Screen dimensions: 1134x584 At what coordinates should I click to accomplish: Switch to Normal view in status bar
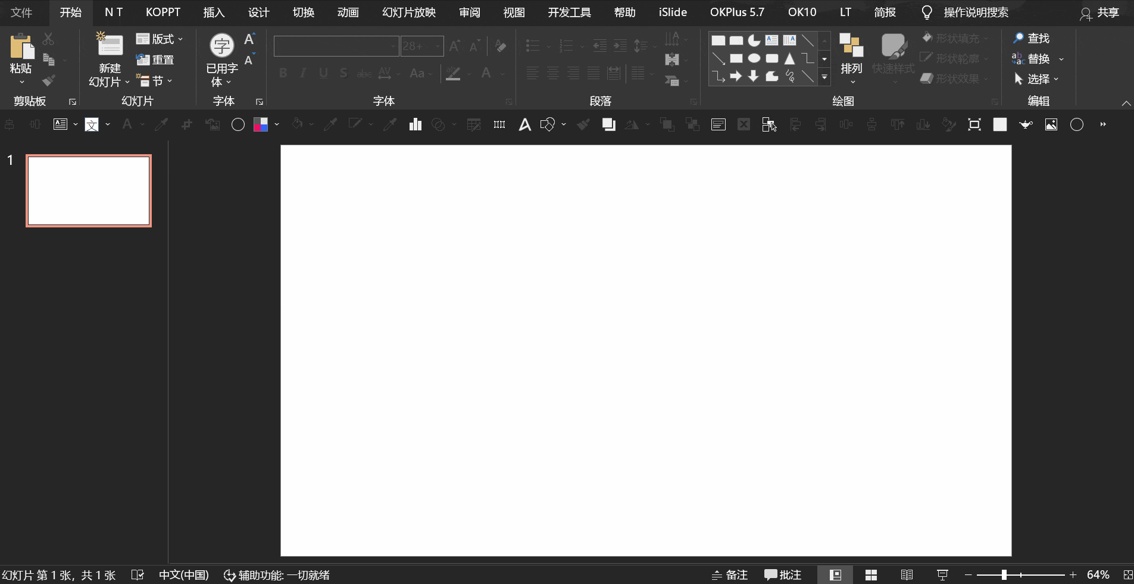click(x=835, y=575)
